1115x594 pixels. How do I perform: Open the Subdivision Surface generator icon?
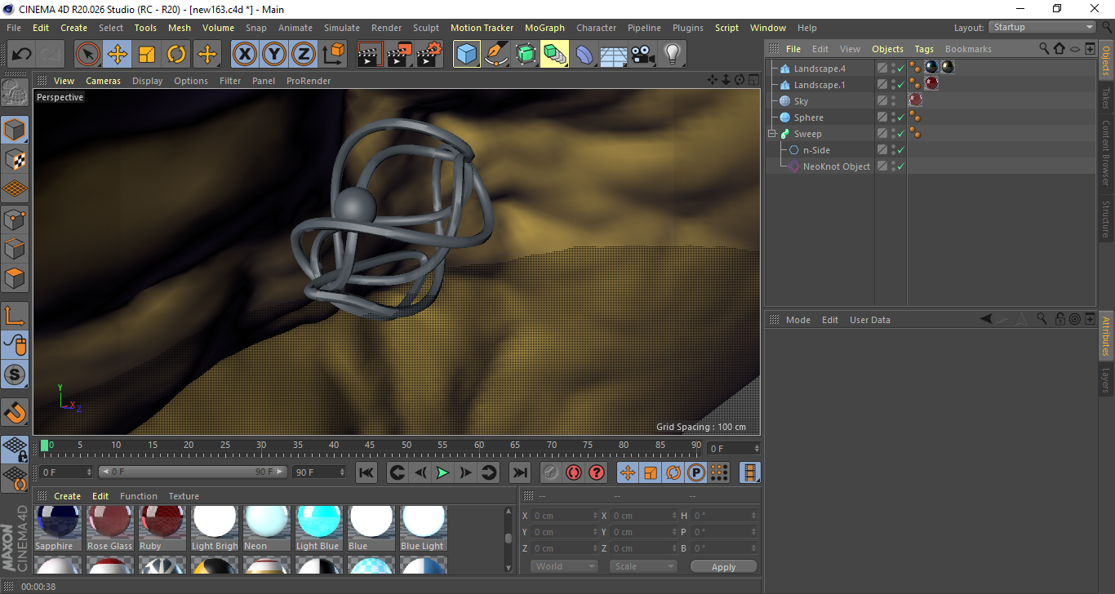(526, 55)
